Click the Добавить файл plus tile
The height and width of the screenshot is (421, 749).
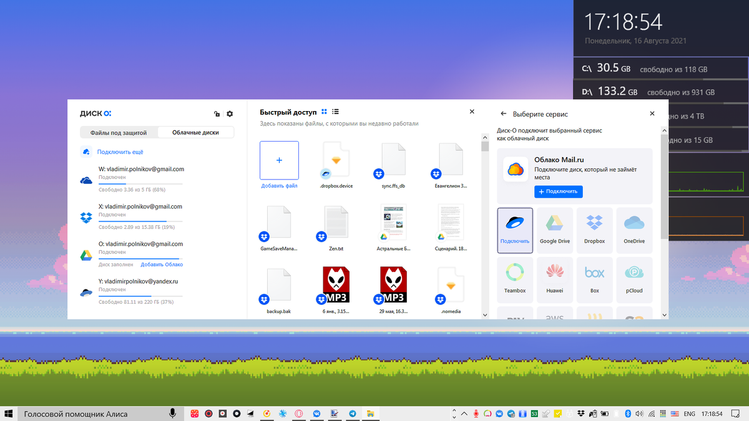tap(279, 160)
